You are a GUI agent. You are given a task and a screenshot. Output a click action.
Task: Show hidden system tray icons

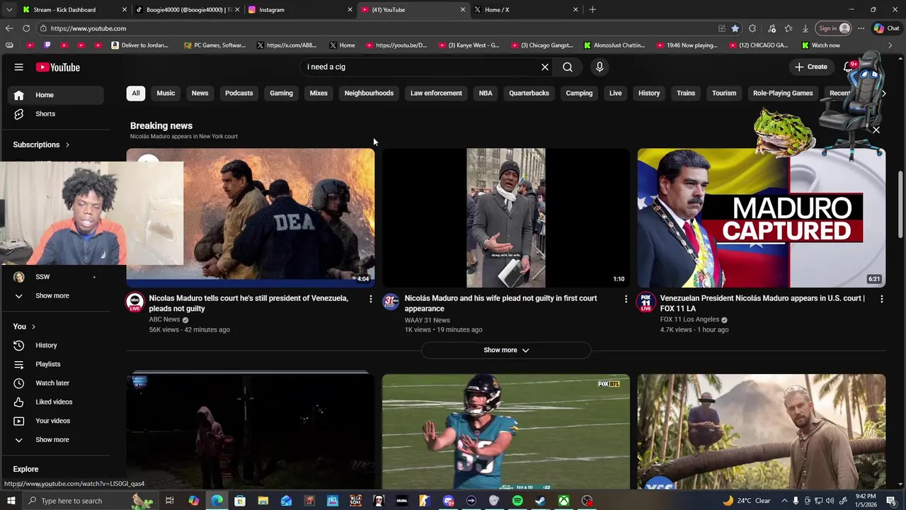[784, 501]
